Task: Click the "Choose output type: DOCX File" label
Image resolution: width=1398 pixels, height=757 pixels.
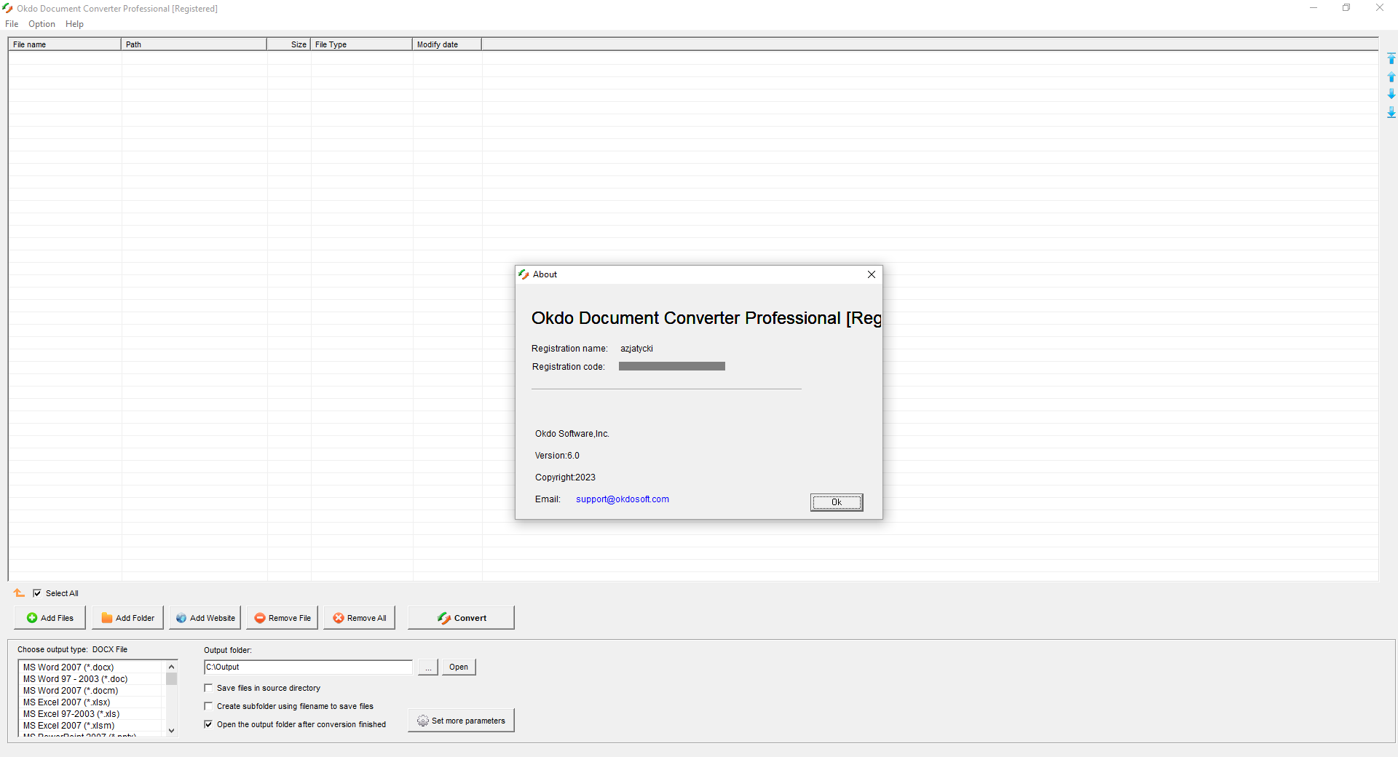Action: pyautogui.click(x=72, y=649)
